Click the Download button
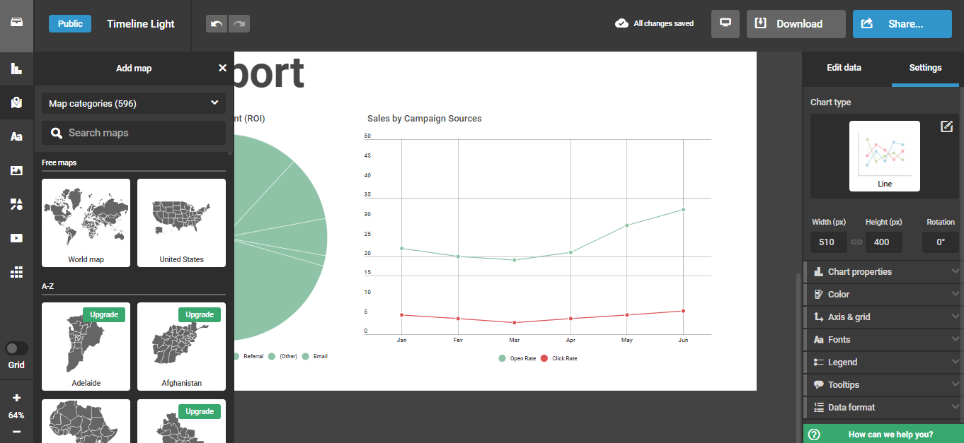The width and height of the screenshot is (964, 443). [796, 24]
